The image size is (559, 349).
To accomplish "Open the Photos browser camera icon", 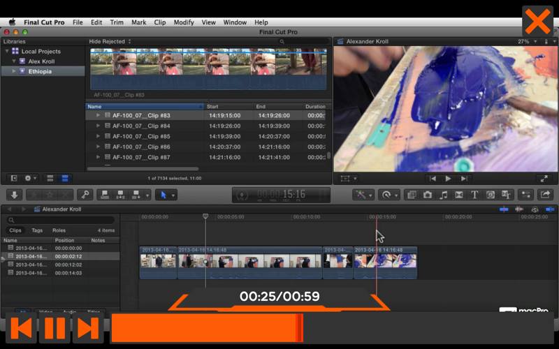I will point(428,195).
